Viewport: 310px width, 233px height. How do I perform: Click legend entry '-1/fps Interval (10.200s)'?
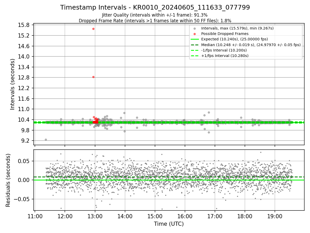point(224,50)
